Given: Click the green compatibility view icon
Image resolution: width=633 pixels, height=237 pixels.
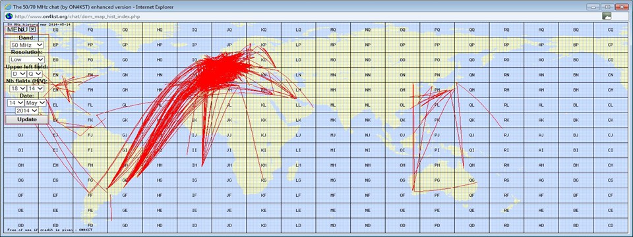Looking at the screenshot, I should [x=607, y=16].
